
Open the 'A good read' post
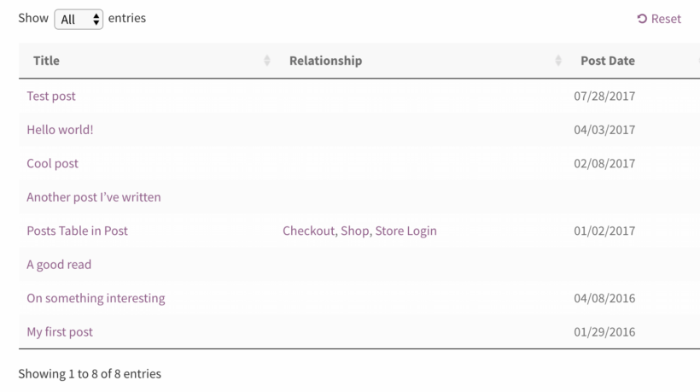59,265
